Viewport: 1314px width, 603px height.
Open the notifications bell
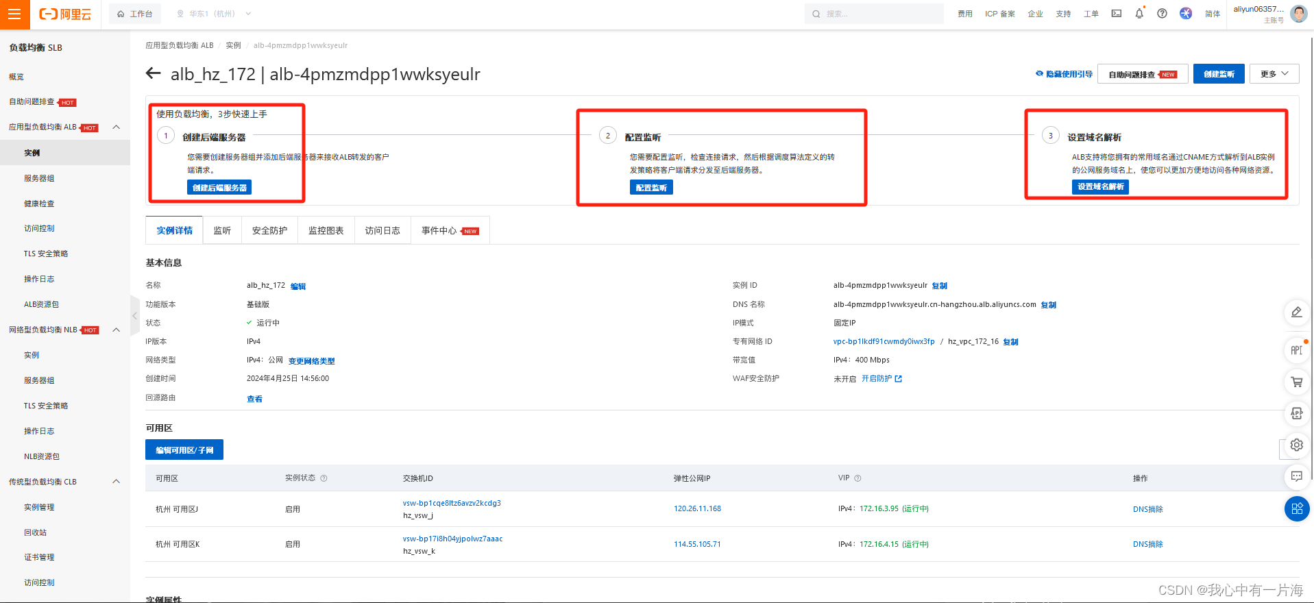pyautogui.click(x=1139, y=14)
